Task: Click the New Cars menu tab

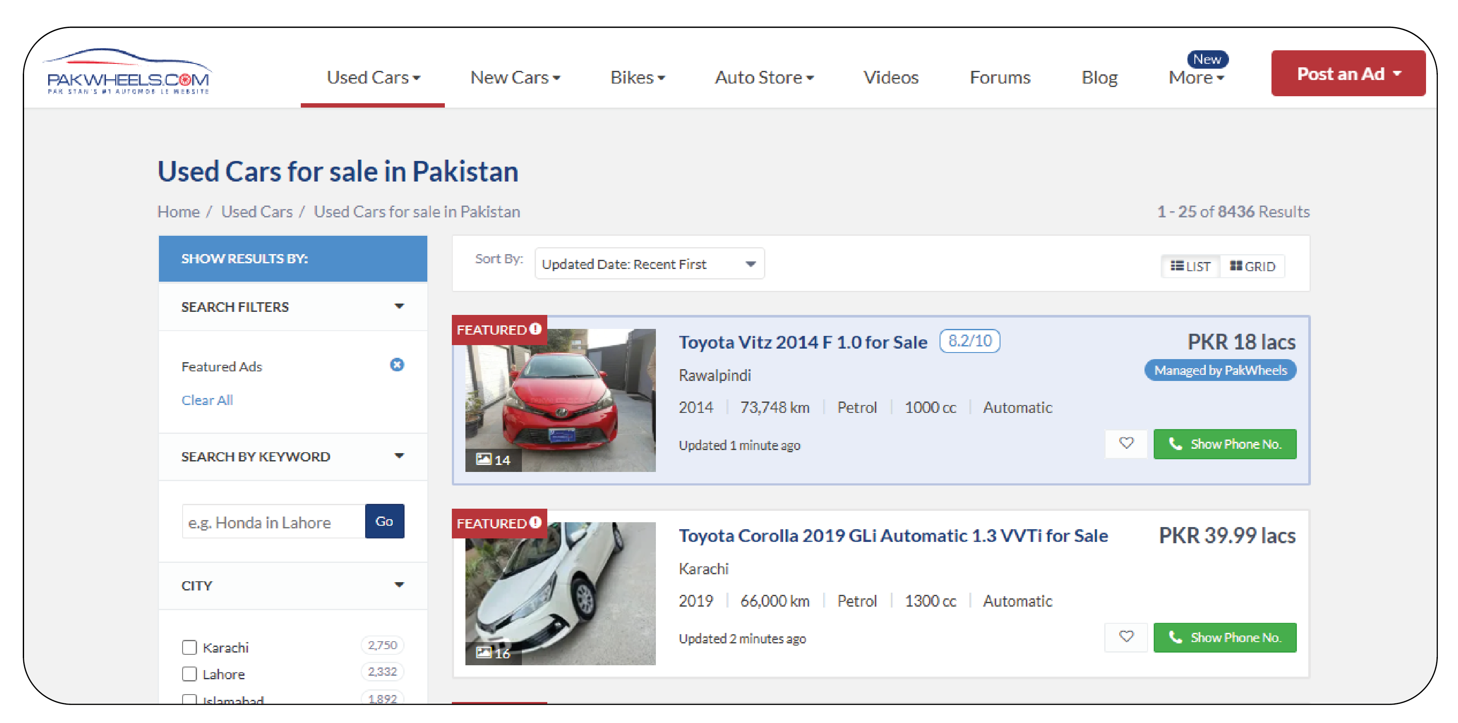Action: [x=513, y=77]
